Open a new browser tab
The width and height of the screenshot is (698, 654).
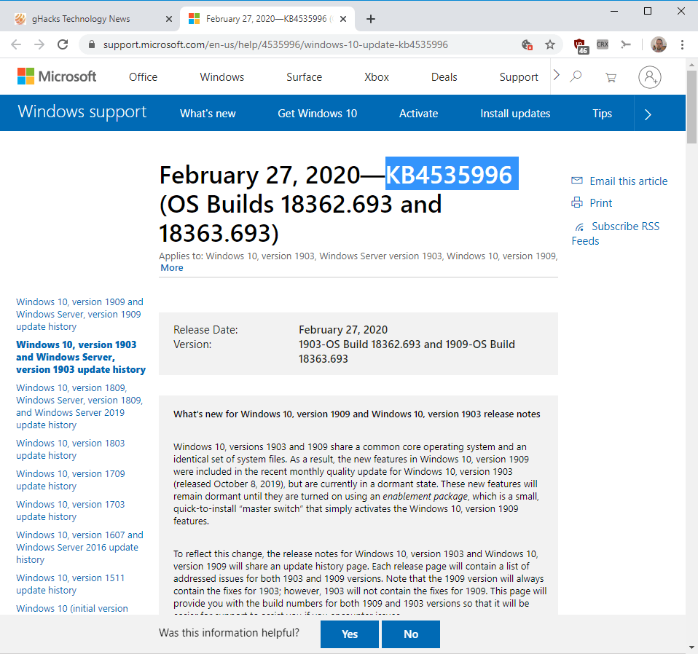370,19
